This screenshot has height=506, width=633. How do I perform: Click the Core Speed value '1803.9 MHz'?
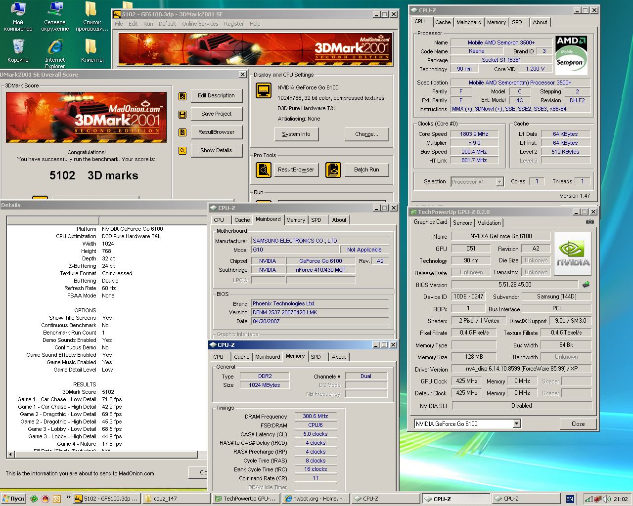point(474,134)
